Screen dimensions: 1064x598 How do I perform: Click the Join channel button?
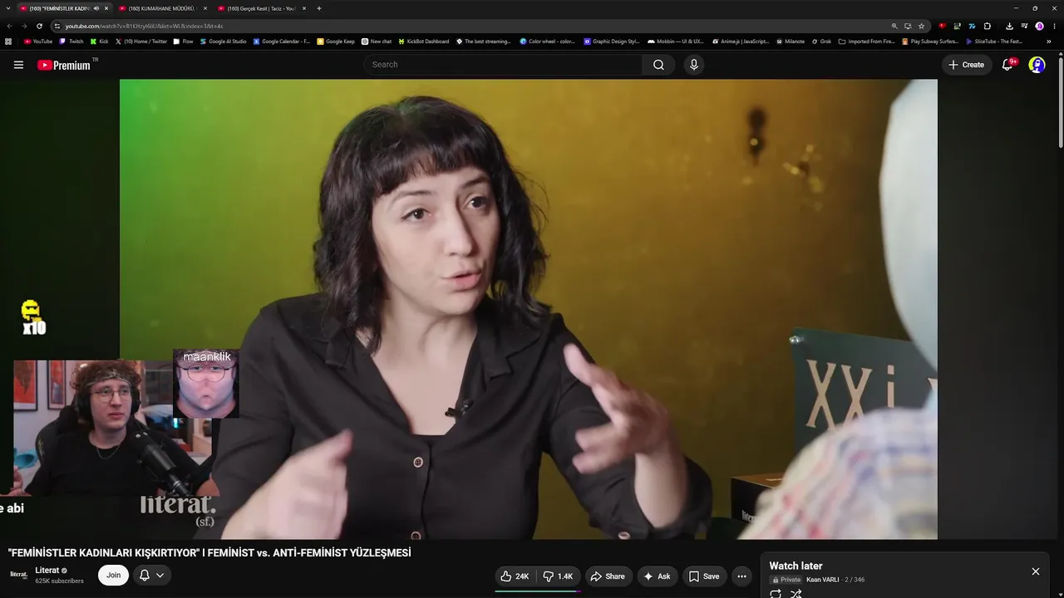point(113,575)
